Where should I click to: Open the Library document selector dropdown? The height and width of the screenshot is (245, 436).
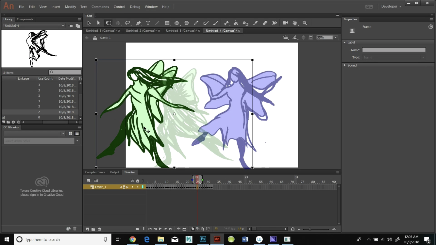63,25
